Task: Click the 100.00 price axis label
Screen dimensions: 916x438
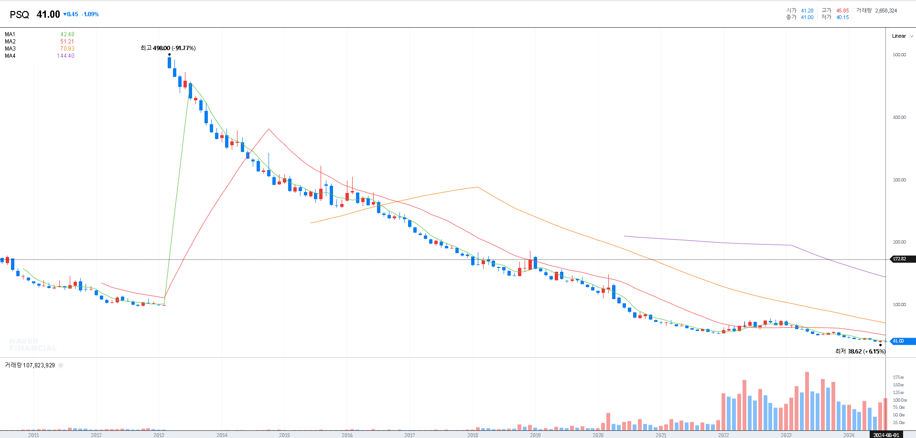Action: point(899,304)
